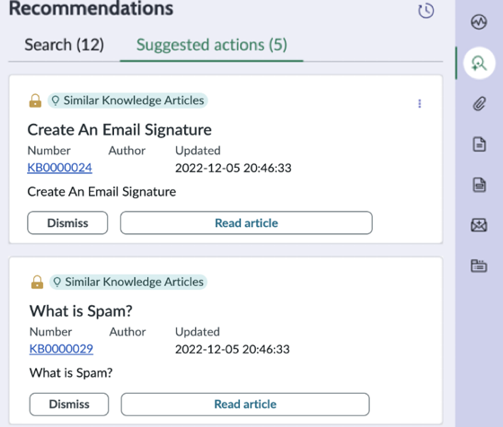Click lock icon on Create An Email Signature card

35,100
